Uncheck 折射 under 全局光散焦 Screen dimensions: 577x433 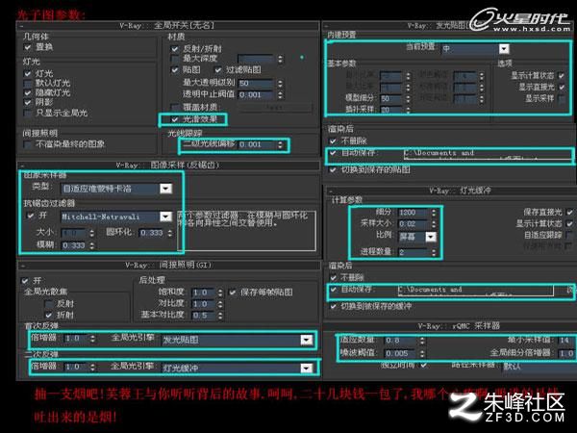point(49,316)
